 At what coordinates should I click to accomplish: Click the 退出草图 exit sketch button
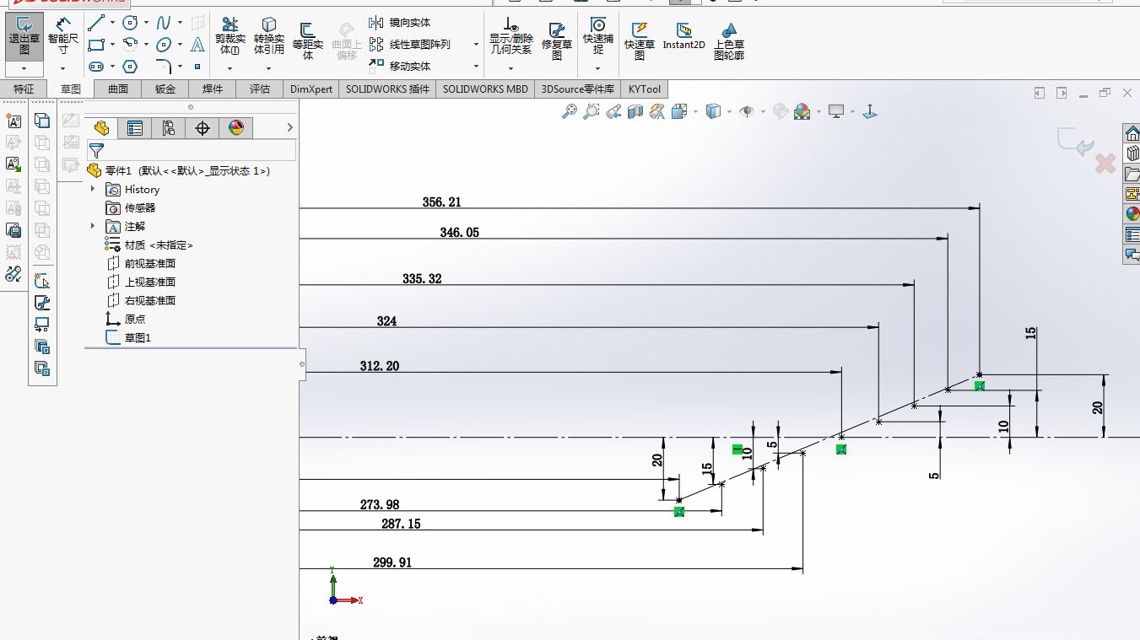[24, 37]
